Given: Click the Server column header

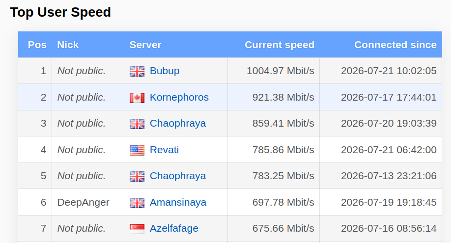Looking at the screenshot, I should [x=145, y=45].
